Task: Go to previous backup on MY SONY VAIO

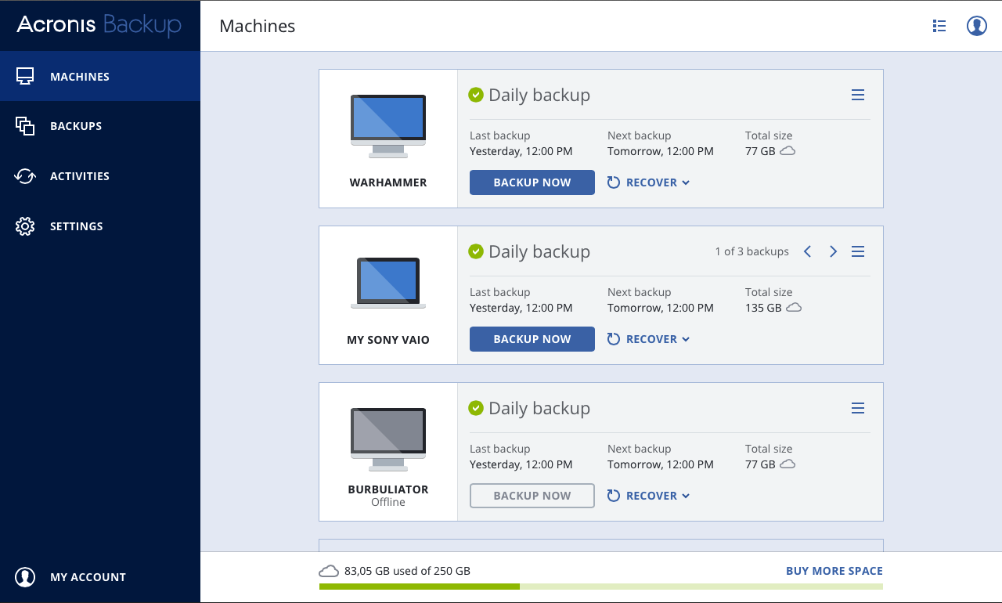Action: [x=807, y=251]
